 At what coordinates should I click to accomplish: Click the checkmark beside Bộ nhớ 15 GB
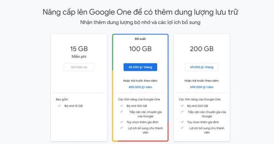(59, 106)
